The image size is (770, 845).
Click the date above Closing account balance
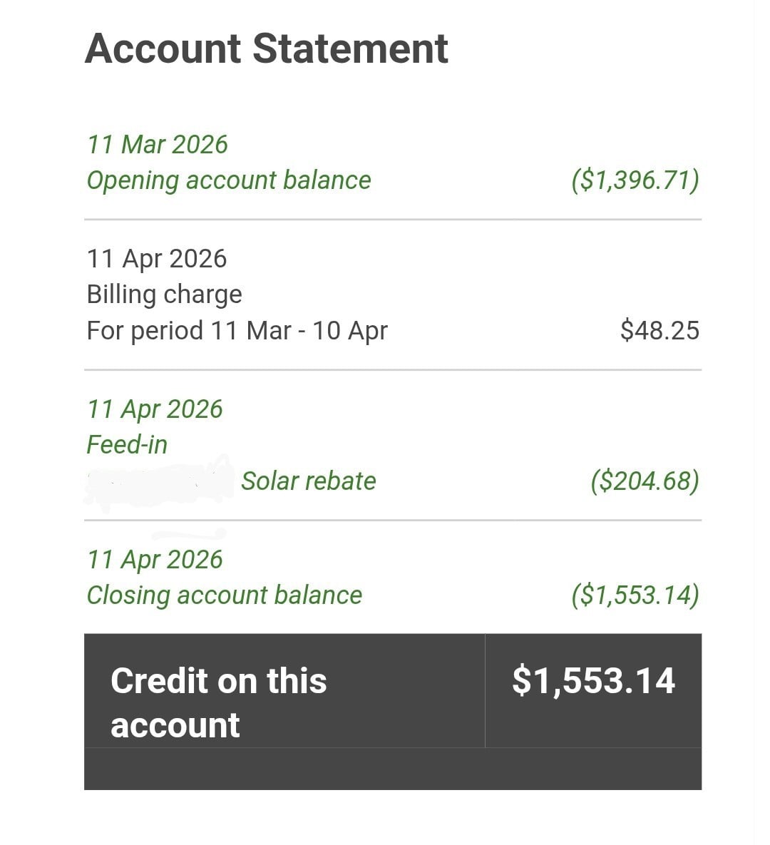tap(155, 559)
